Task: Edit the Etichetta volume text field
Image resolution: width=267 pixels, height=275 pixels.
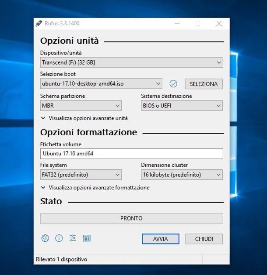Action: click(x=132, y=154)
